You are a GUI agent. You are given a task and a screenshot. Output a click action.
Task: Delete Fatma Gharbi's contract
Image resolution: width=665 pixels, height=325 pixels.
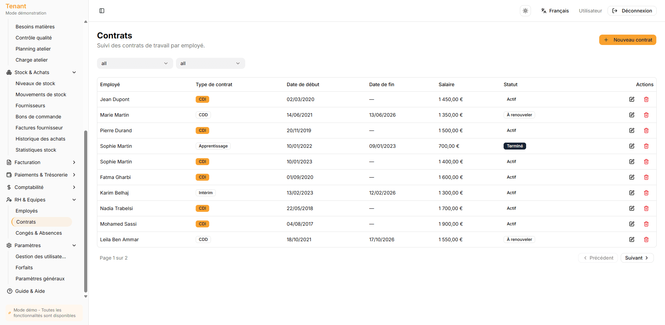coord(646,177)
